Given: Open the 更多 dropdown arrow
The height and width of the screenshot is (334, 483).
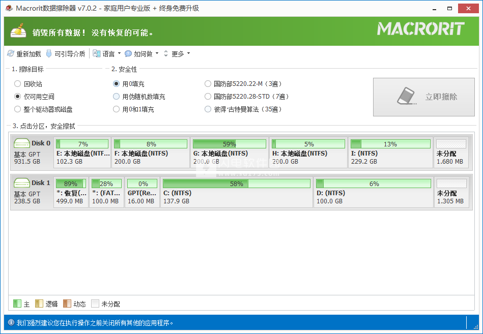Looking at the screenshot, I should click(x=188, y=53).
